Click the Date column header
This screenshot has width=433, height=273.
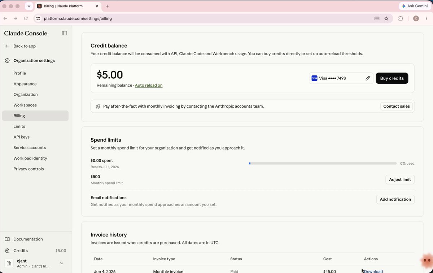[99, 259]
